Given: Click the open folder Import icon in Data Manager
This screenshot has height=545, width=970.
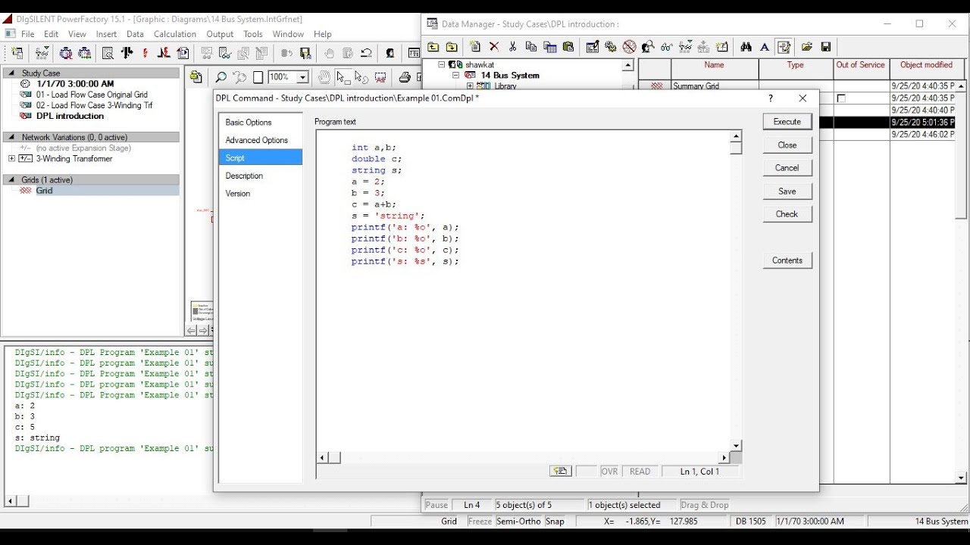Looking at the screenshot, I should [807, 47].
